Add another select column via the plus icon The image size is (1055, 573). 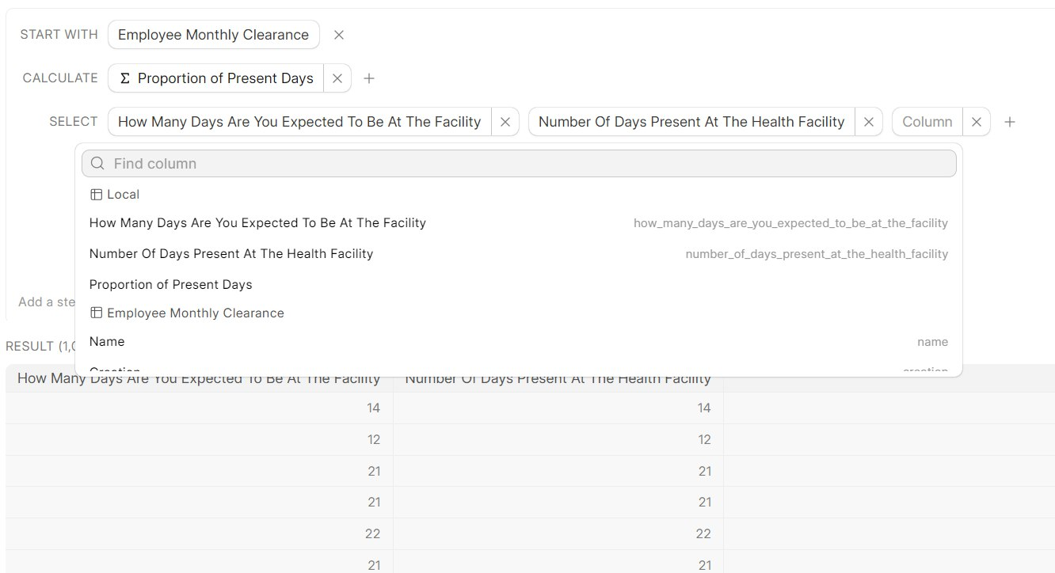1010,121
